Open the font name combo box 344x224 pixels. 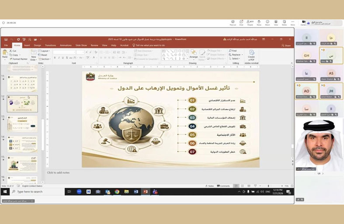pos(65,52)
